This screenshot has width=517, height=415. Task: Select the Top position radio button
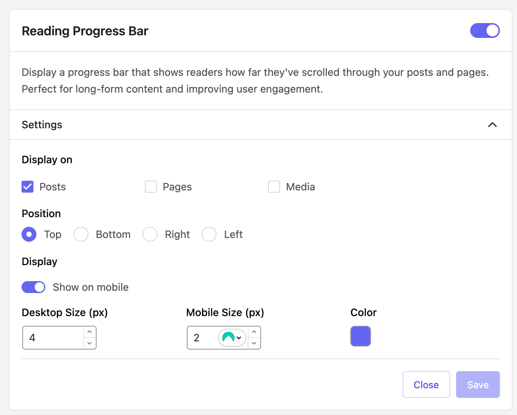pyautogui.click(x=29, y=234)
